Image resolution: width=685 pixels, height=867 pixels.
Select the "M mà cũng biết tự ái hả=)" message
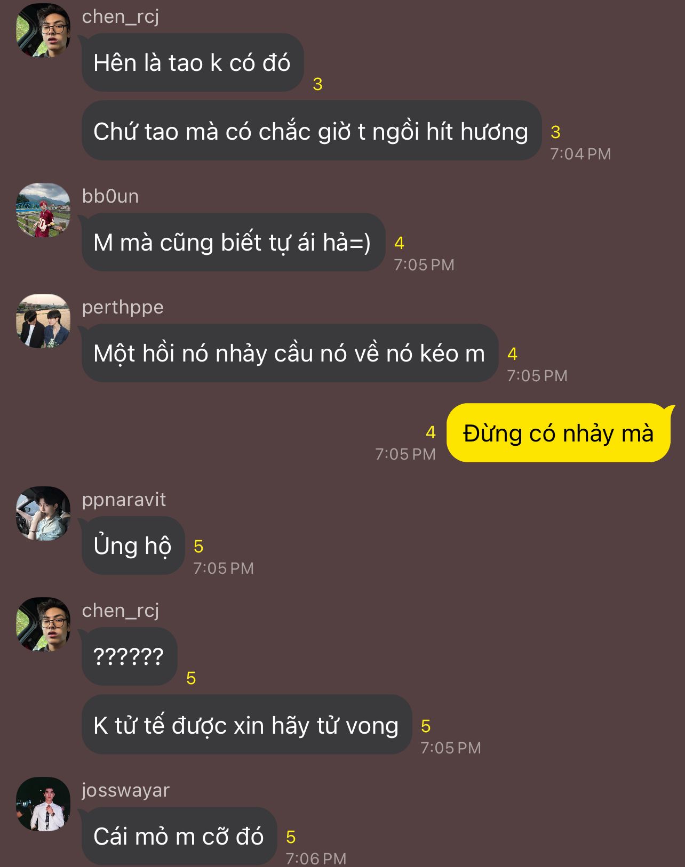233,242
